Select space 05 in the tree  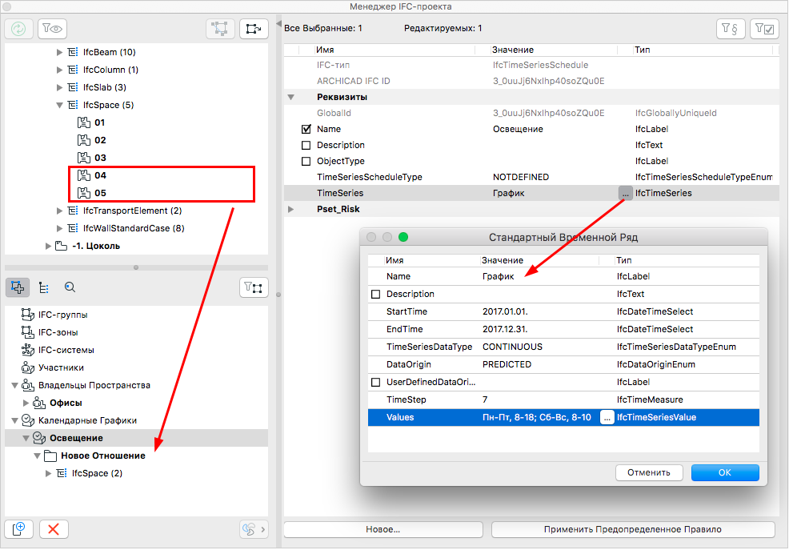click(100, 193)
